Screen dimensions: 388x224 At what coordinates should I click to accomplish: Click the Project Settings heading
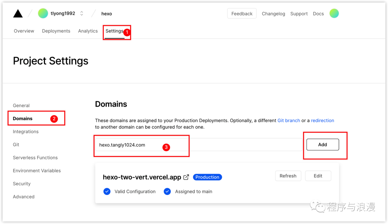(51, 61)
